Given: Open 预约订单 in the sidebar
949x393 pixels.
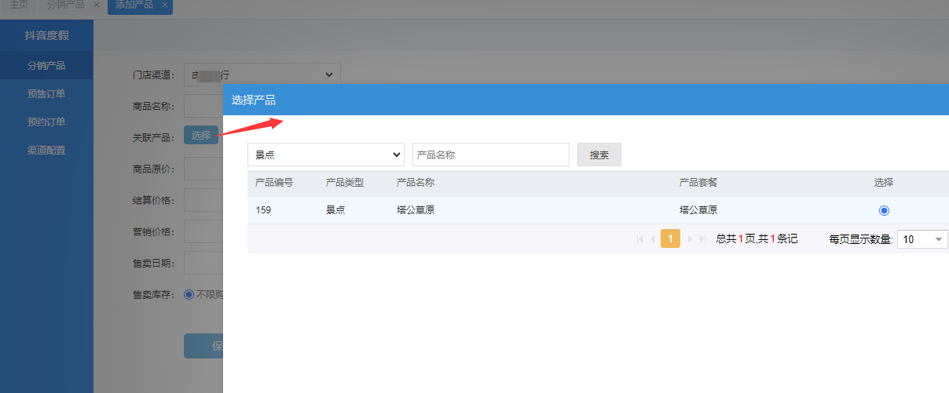Looking at the screenshot, I should point(46,122).
